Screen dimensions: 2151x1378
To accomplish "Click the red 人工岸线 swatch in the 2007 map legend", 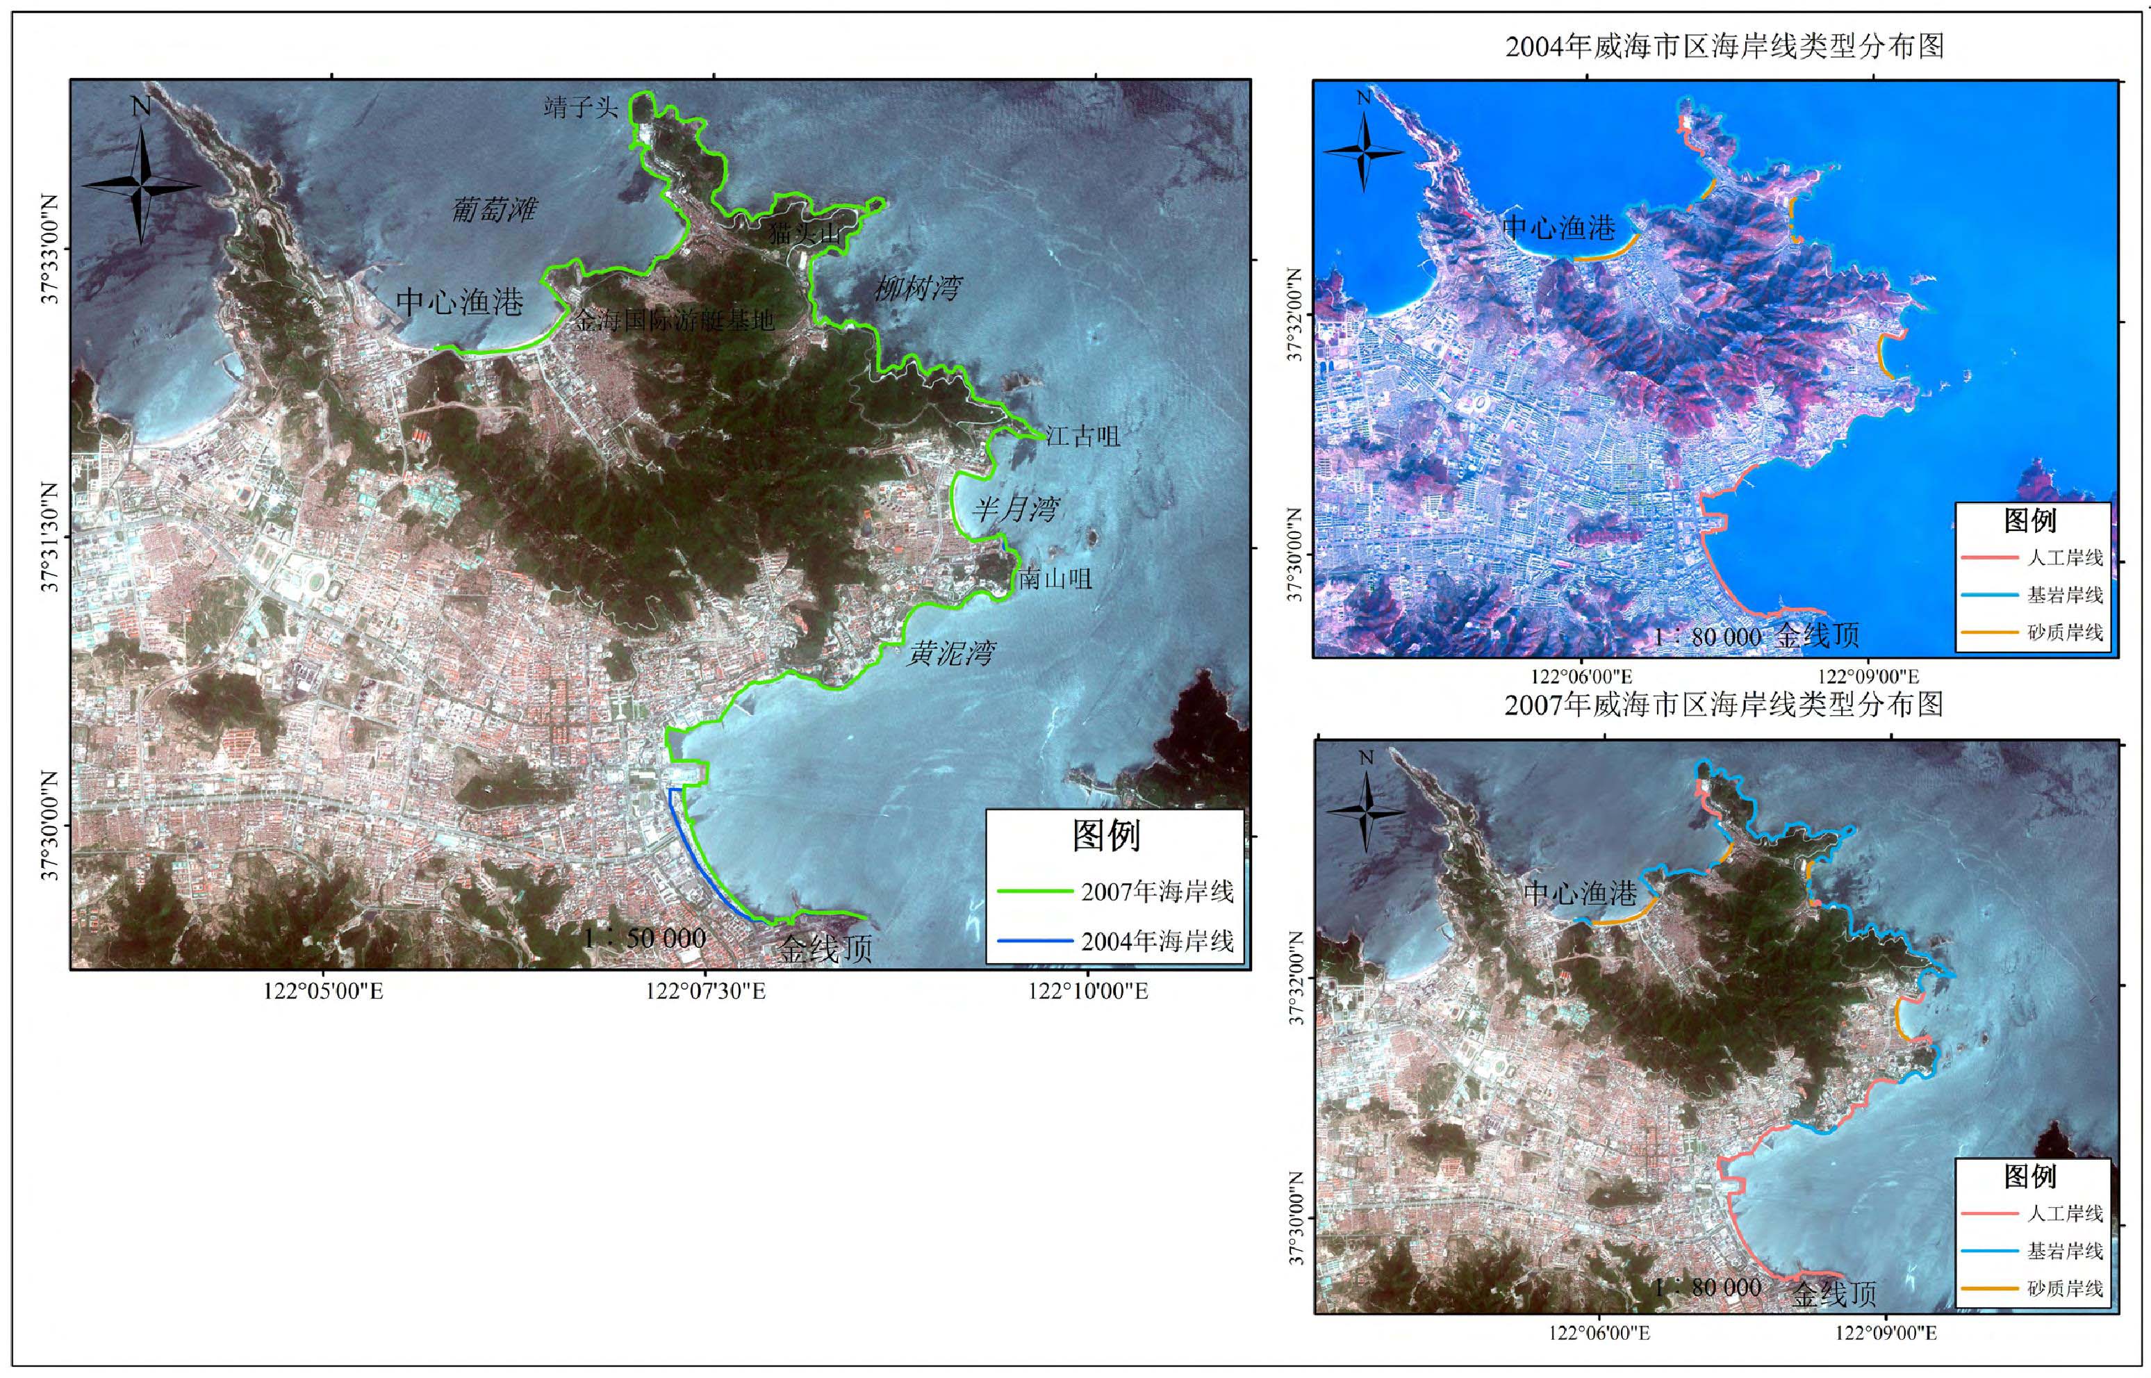I will tap(1990, 1214).
